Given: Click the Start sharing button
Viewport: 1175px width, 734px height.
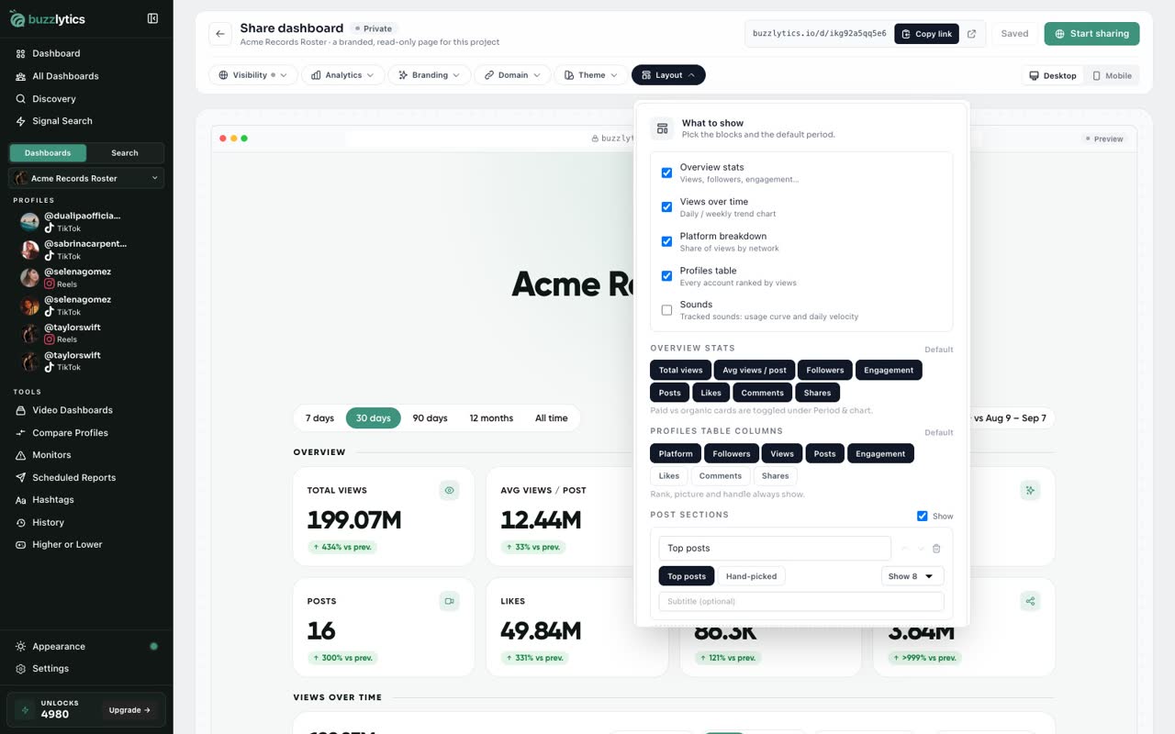Looking at the screenshot, I should pyautogui.click(x=1091, y=34).
